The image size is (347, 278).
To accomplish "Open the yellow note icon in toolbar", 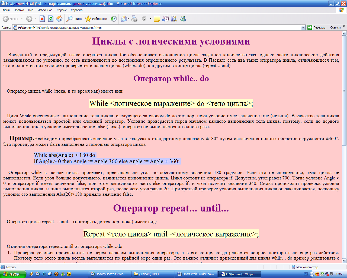I will click(157, 19).
